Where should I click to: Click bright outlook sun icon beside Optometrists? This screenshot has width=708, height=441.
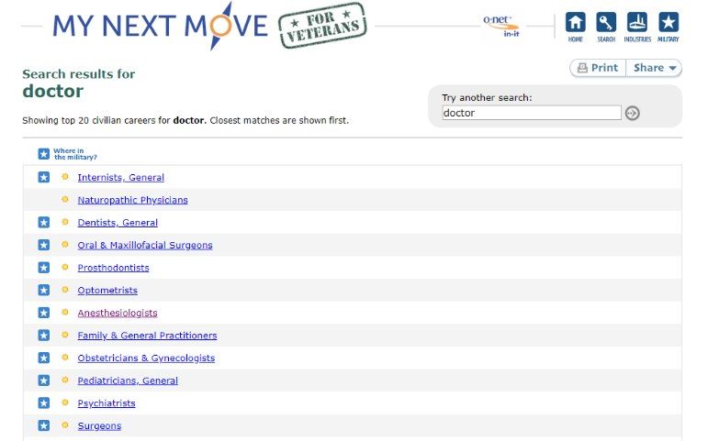click(65, 290)
